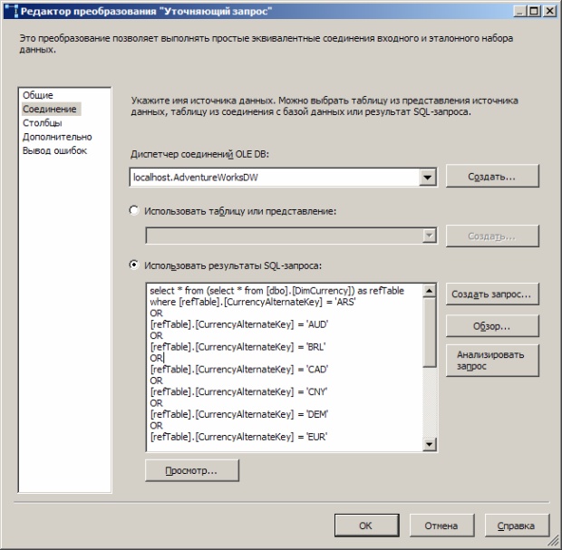Viewport: 562px width, 550px height.
Task: Switch to the 'Столбцы' page
Action: pyautogui.click(x=43, y=122)
